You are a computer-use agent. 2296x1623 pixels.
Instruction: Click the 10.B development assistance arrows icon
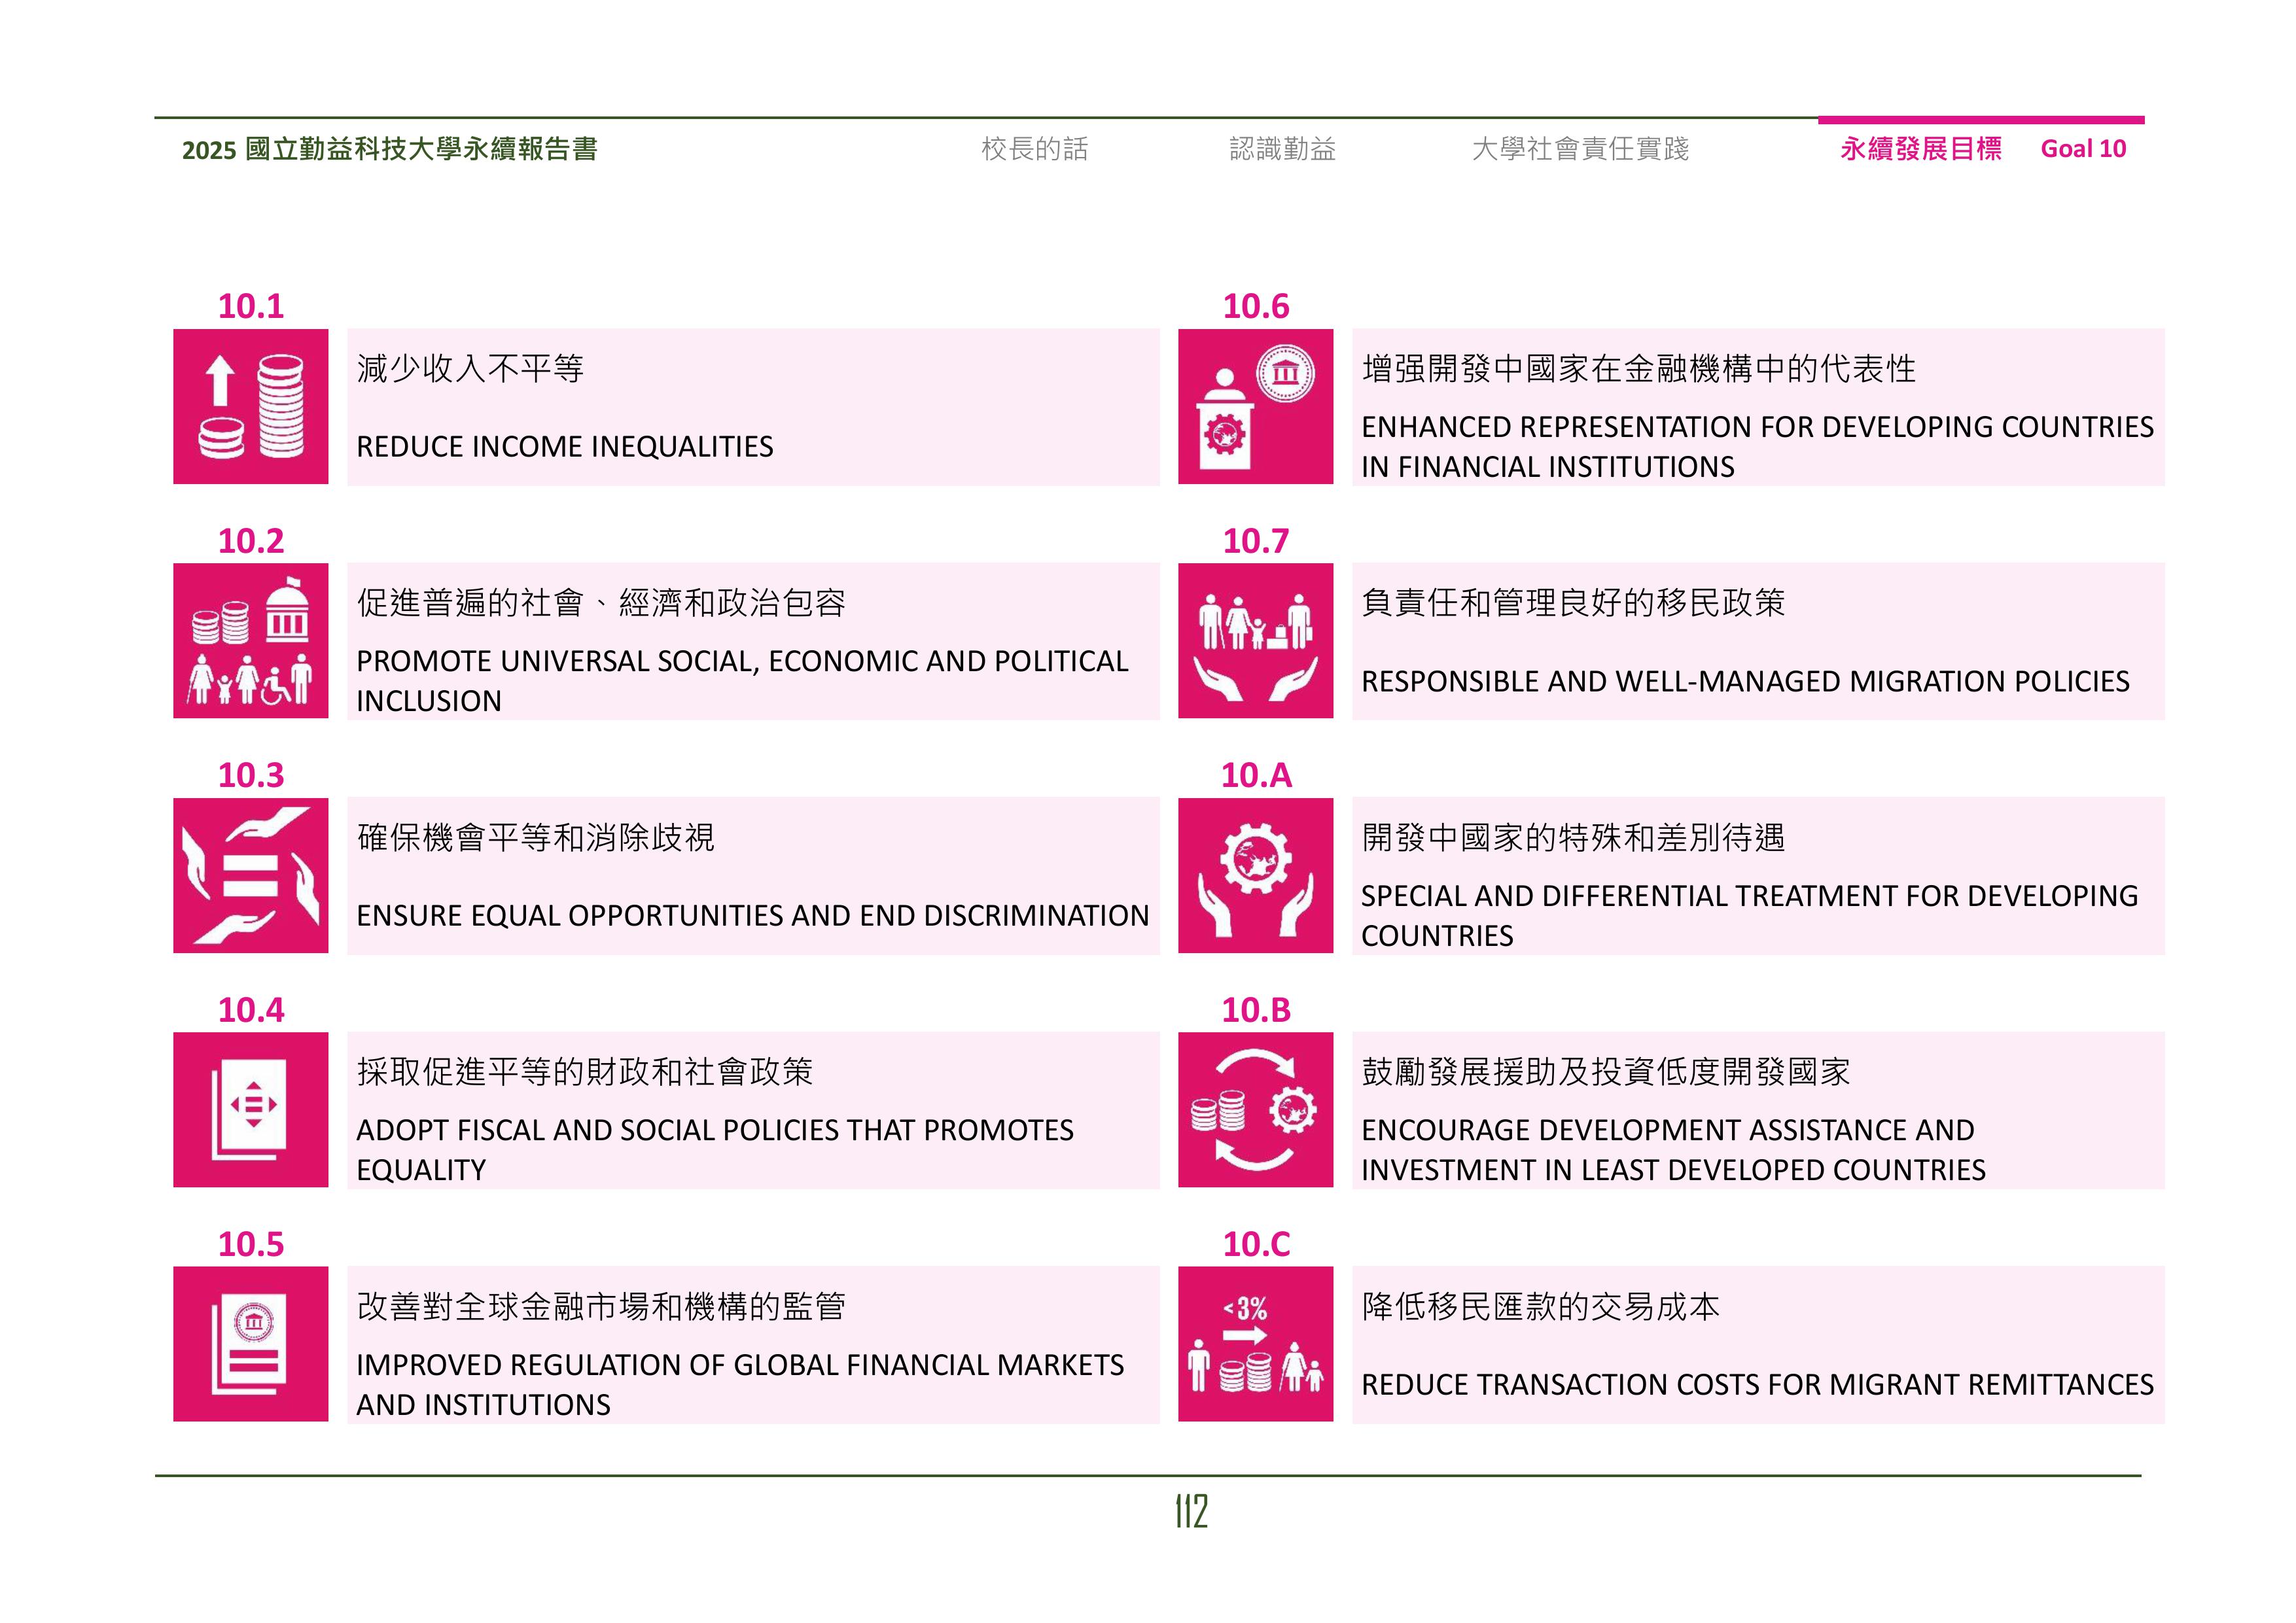coord(1256,1110)
